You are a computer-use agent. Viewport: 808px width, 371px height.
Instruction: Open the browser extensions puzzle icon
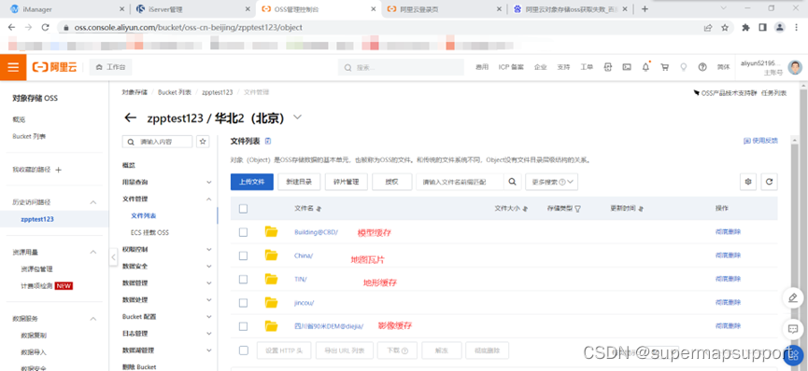745,27
